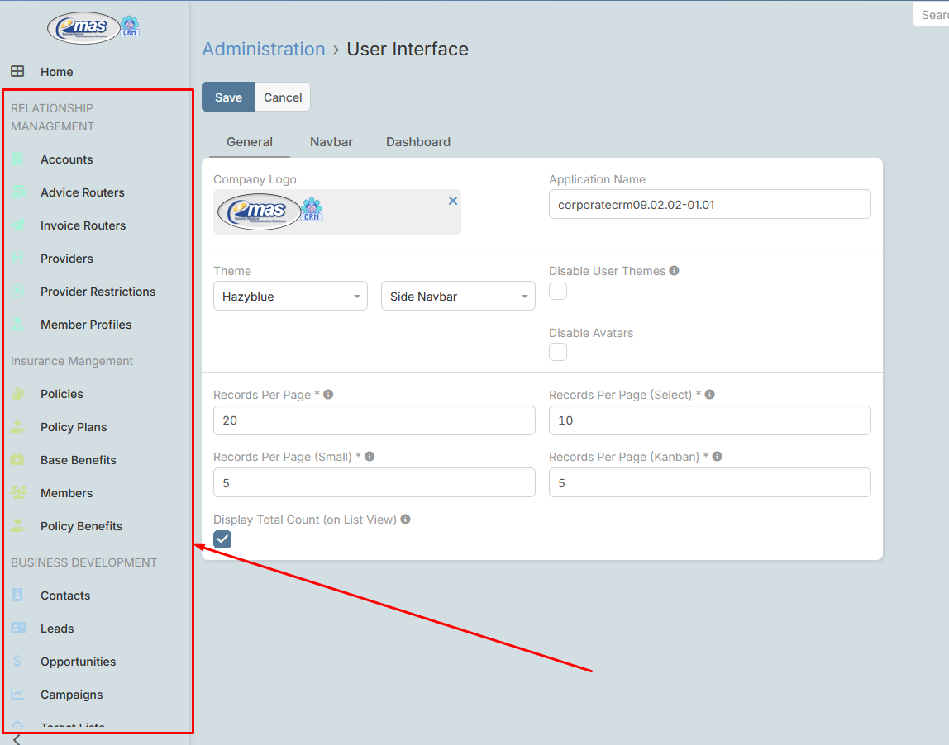Collapse the sidebar with bottom chevron
949x745 pixels.
pos(17,739)
